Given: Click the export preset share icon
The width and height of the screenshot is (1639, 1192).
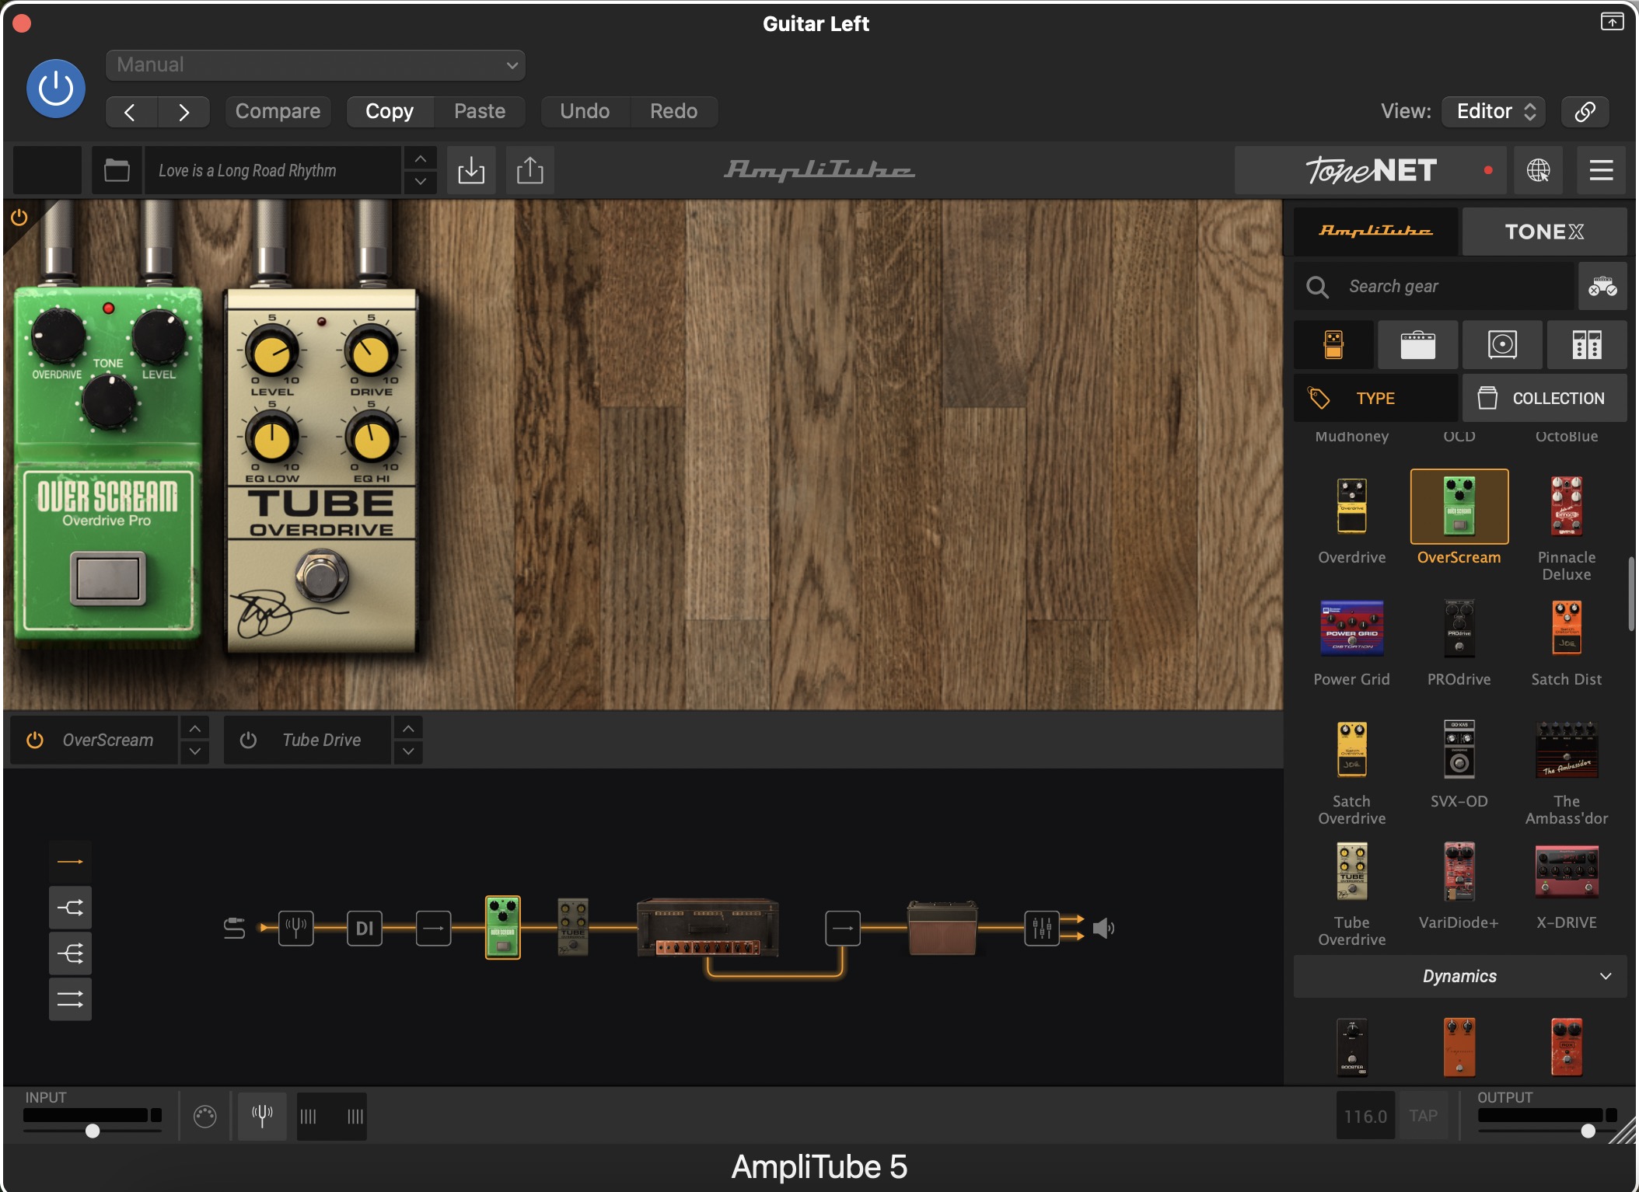Looking at the screenshot, I should pyautogui.click(x=530, y=170).
